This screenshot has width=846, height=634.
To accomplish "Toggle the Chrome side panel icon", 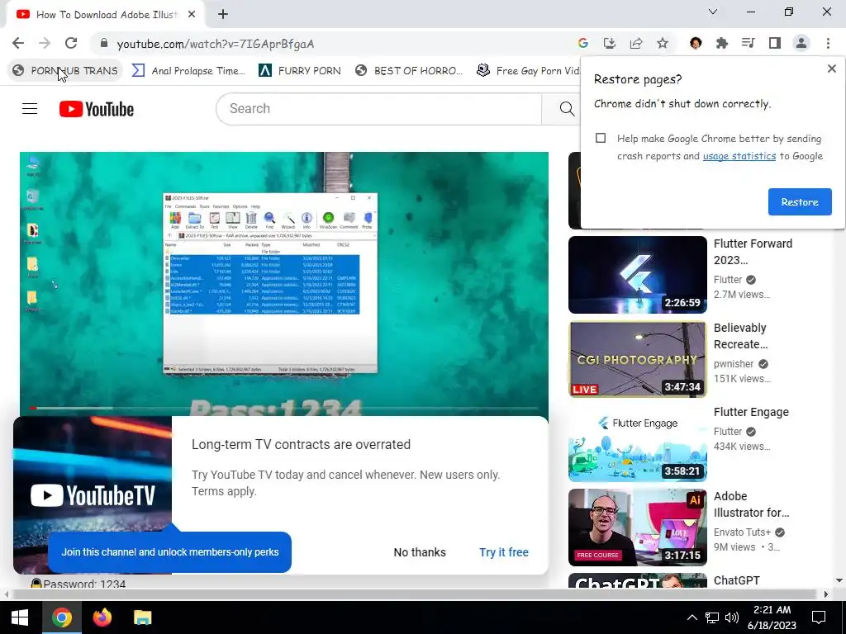I will click(775, 43).
